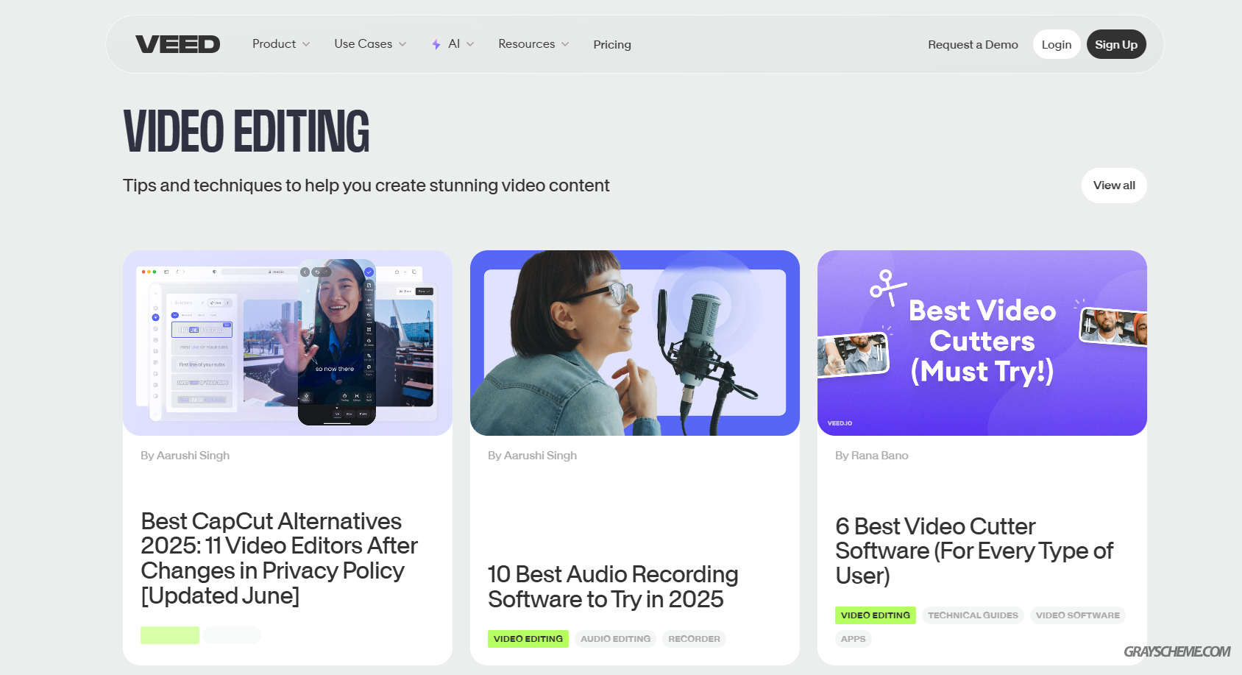Screen dimensions: 1242x675
Task: Expand the Resources dropdown chevron
Action: coord(565,44)
